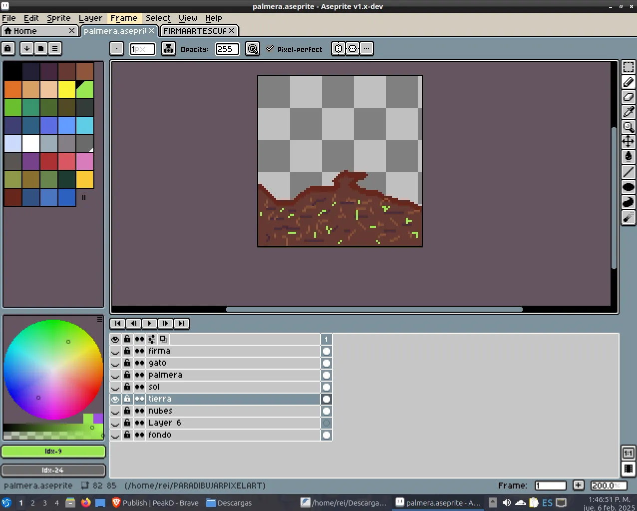Enable horizontal symmetry in the context bar

tap(338, 48)
